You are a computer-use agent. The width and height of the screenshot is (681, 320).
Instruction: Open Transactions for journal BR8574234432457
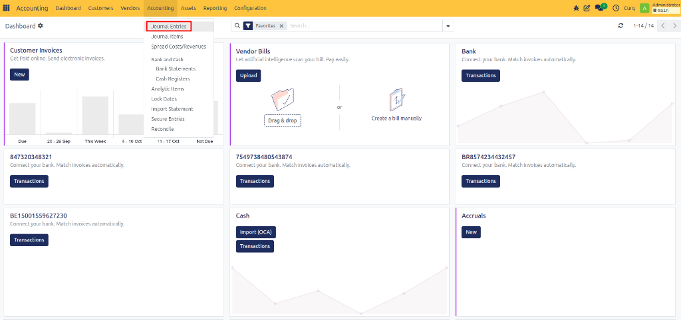pyautogui.click(x=481, y=181)
